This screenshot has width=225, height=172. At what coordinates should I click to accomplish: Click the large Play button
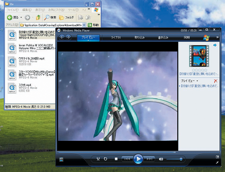[x=138, y=159]
